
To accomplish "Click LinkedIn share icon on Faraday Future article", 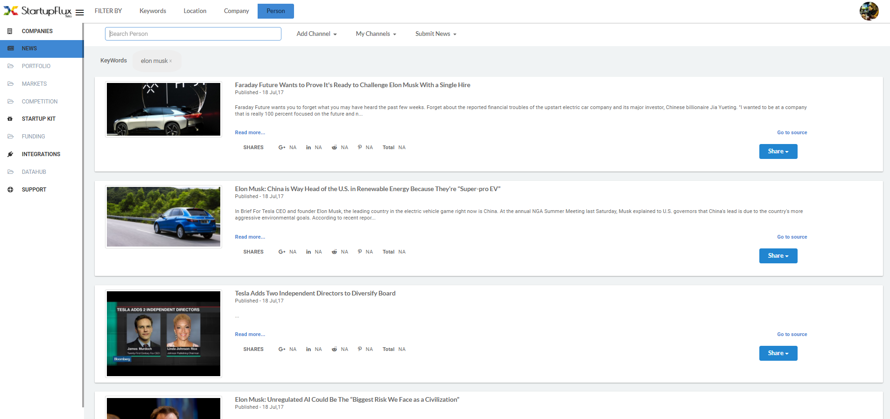I will [308, 147].
